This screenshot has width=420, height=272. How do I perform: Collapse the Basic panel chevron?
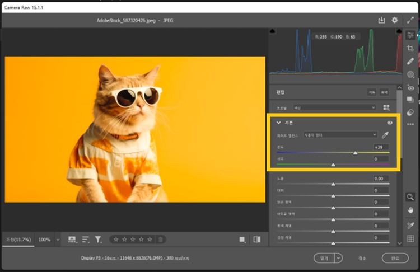coord(278,123)
